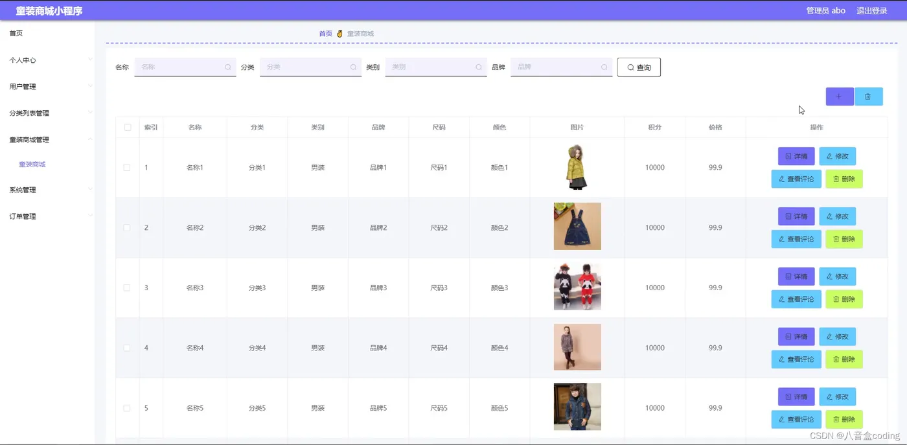
Task: Click 管理员 abo in header
Action: click(825, 10)
